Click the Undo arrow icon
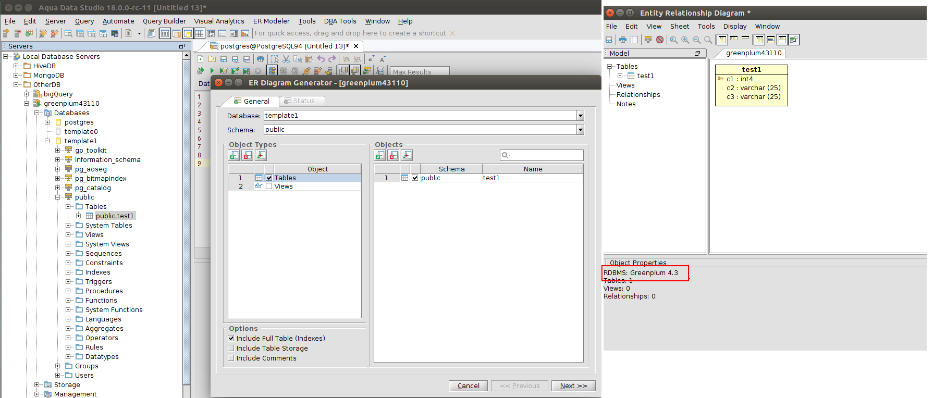The height and width of the screenshot is (398, 934). 321,59
